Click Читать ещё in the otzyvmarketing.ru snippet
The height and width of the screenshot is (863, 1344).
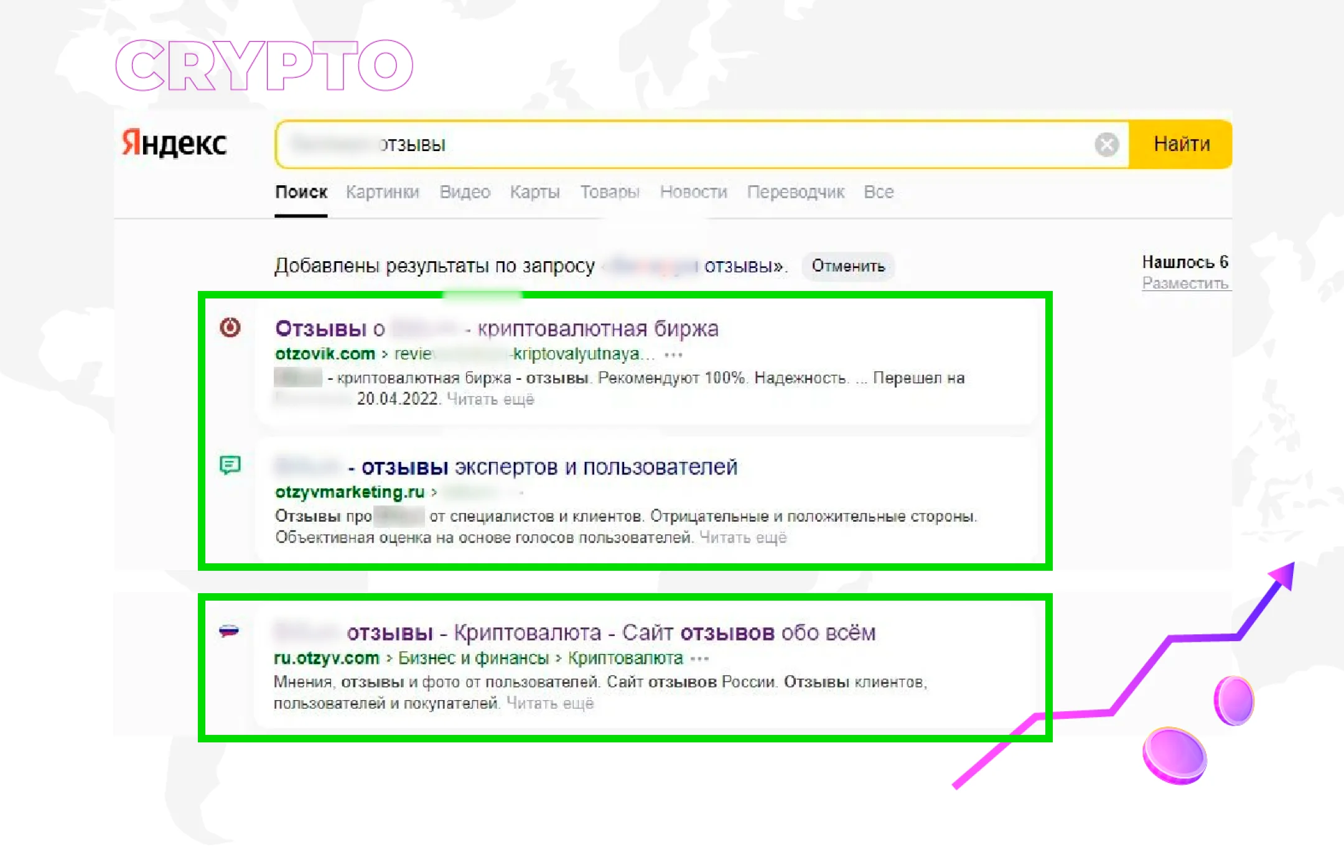743,537
